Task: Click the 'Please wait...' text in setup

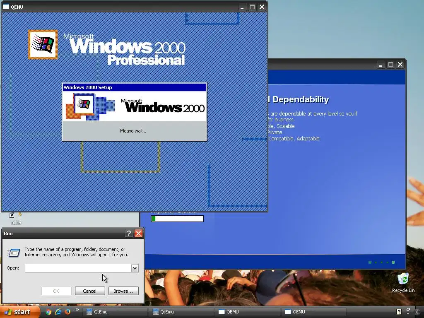Action: tap(133, 131)
